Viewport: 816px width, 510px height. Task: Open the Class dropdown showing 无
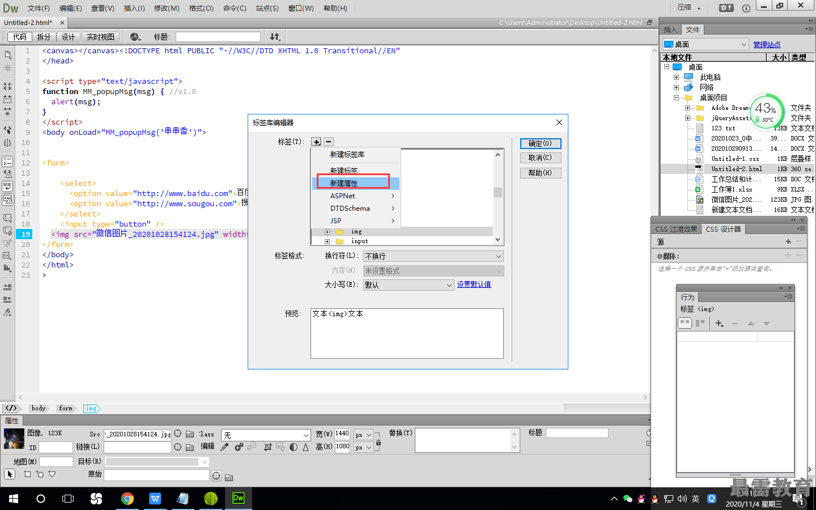[x=266, y=435]
